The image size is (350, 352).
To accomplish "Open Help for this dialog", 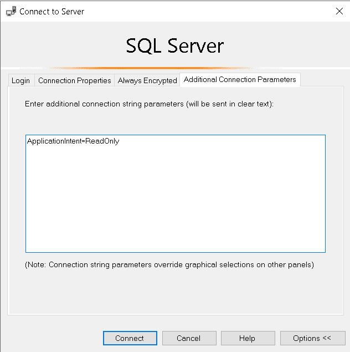I will 247,338.
